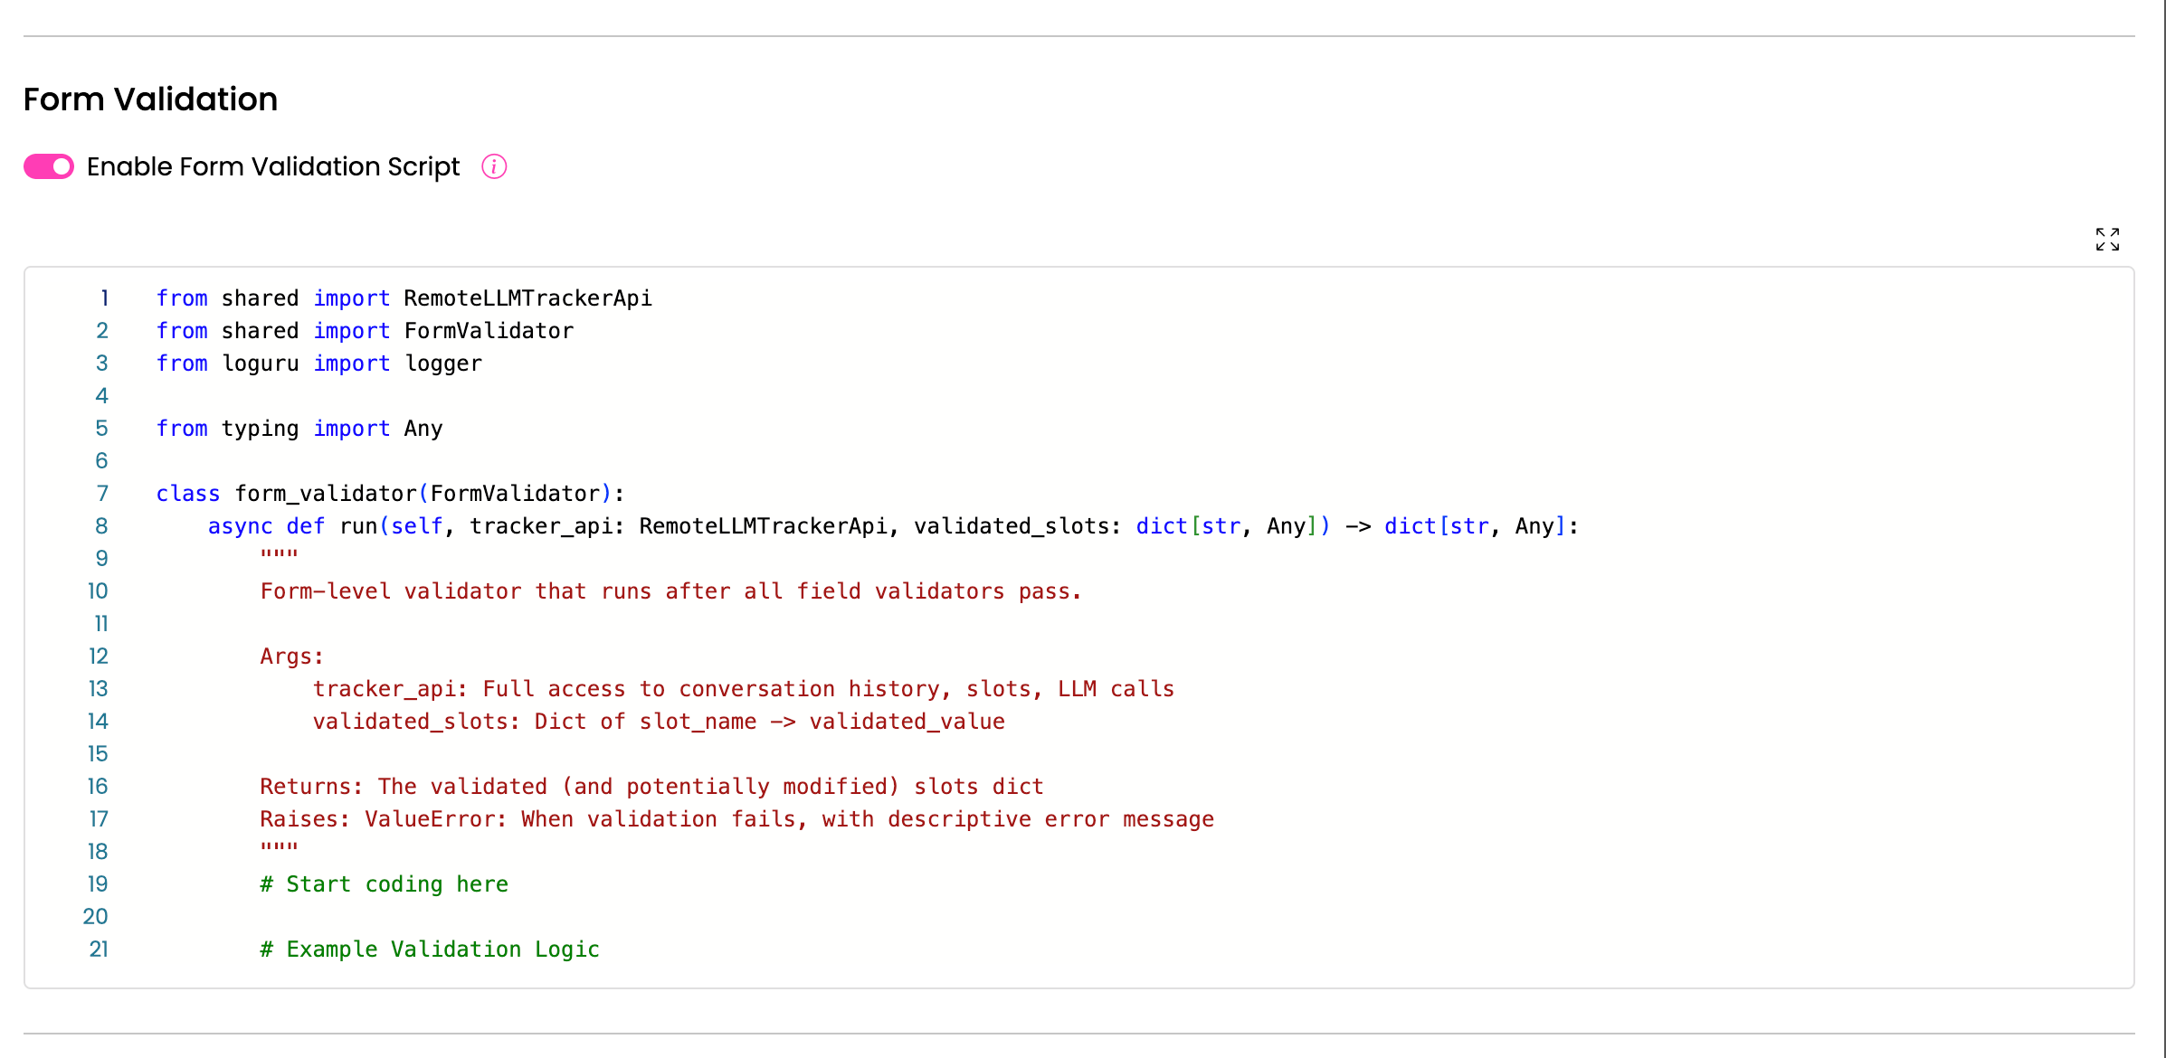This screenshot has width=2166, height=1058.
Task: Expand the code editor to fullscreen
Action: [x=2107, y=239]
